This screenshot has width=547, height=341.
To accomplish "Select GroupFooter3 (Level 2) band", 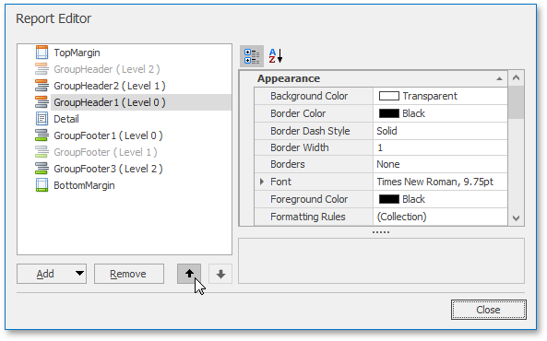I will click(x=108, y=169).
